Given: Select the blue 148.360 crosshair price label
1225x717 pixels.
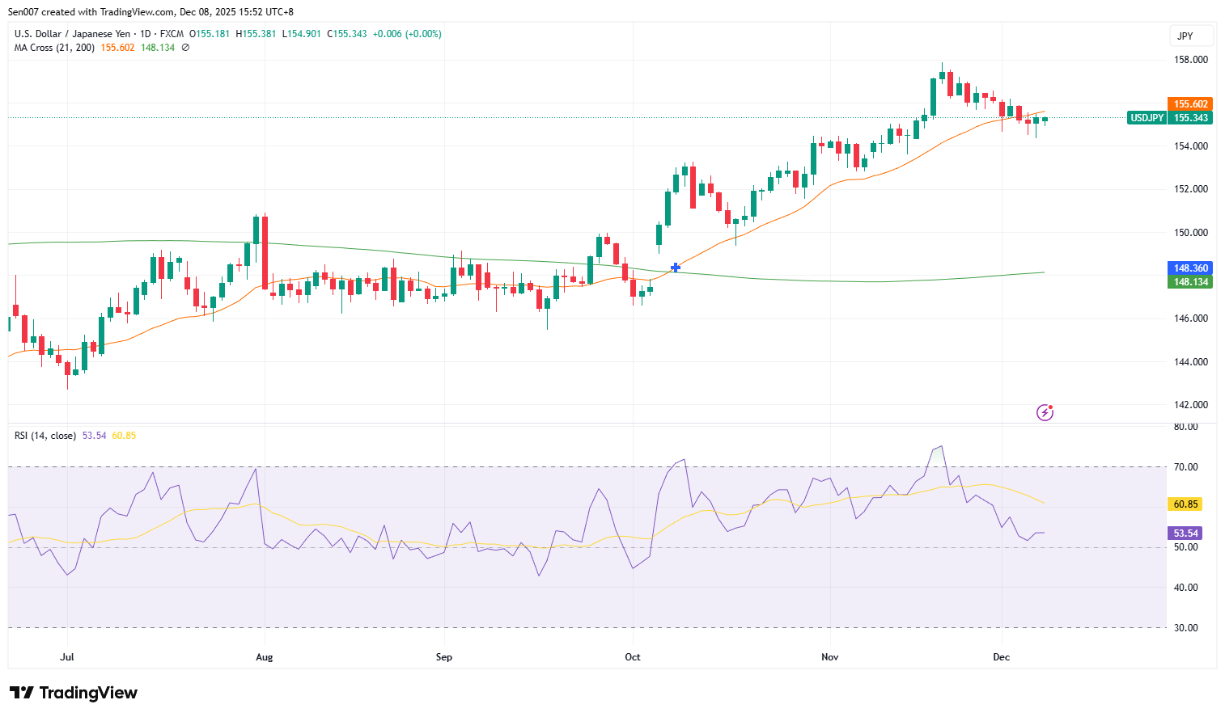Looking at the screenshot, I should pos(1189,268).
